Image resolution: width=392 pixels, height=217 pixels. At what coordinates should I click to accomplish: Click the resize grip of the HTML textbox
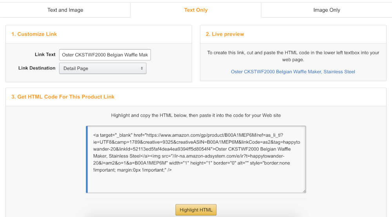point(304,191)
